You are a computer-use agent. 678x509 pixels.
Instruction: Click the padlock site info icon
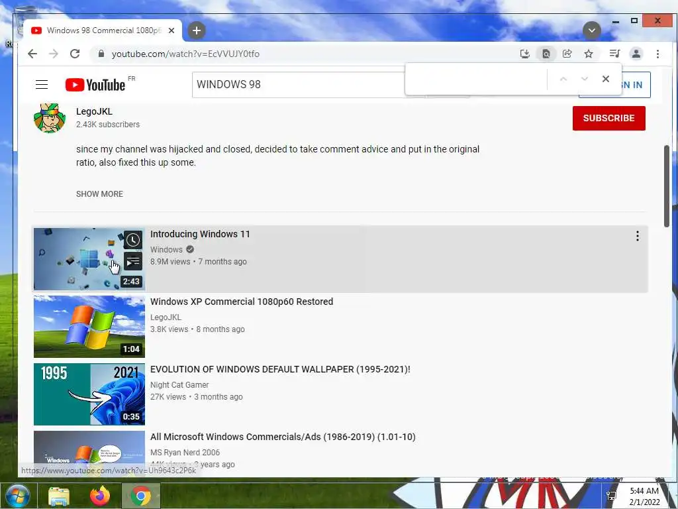[101, 54]
